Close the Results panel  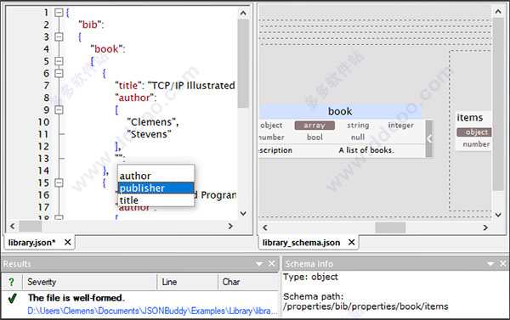coord(272,263)
